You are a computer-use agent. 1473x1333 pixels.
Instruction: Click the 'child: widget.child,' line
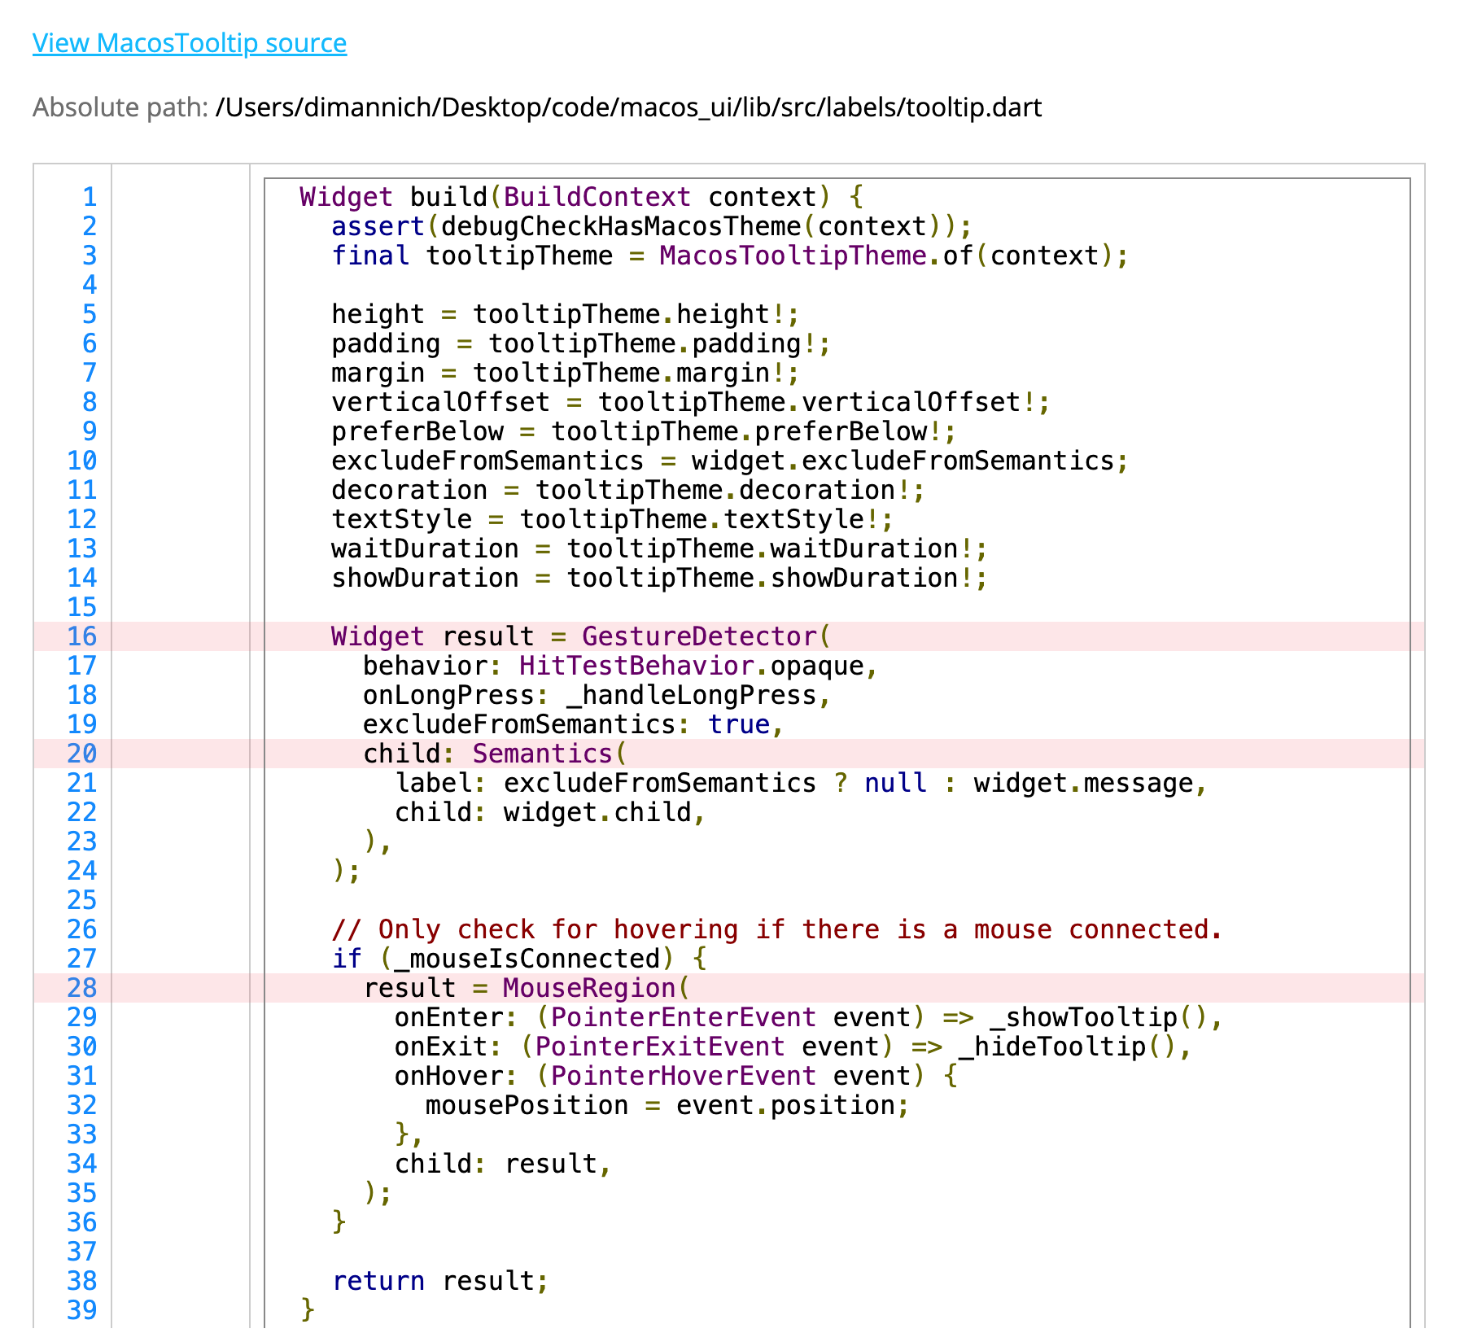coord(550,812)
